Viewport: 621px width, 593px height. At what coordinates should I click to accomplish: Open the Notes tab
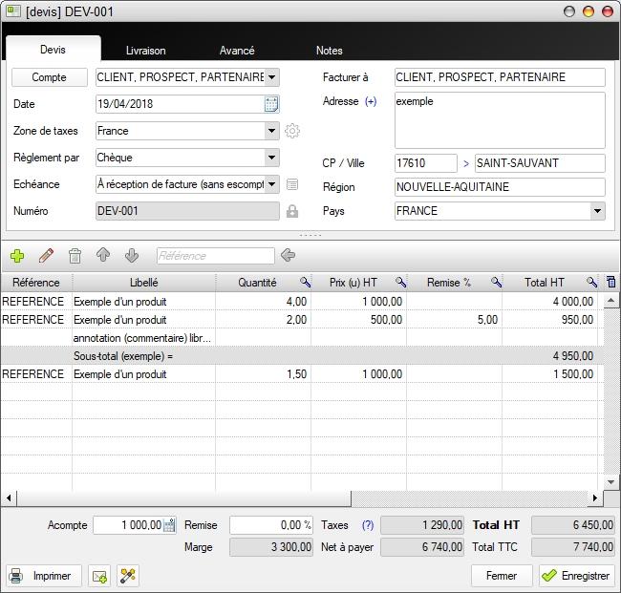pos(329,51)
